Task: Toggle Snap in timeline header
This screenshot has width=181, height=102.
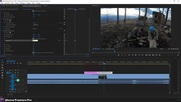Action: (11, 63)
